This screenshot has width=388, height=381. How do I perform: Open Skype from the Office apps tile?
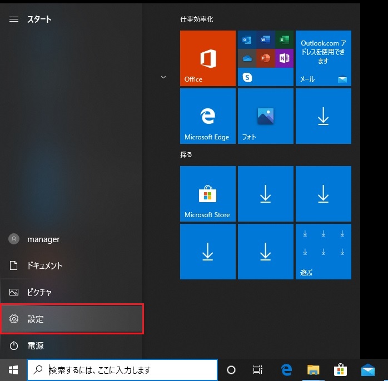point(247,77)
